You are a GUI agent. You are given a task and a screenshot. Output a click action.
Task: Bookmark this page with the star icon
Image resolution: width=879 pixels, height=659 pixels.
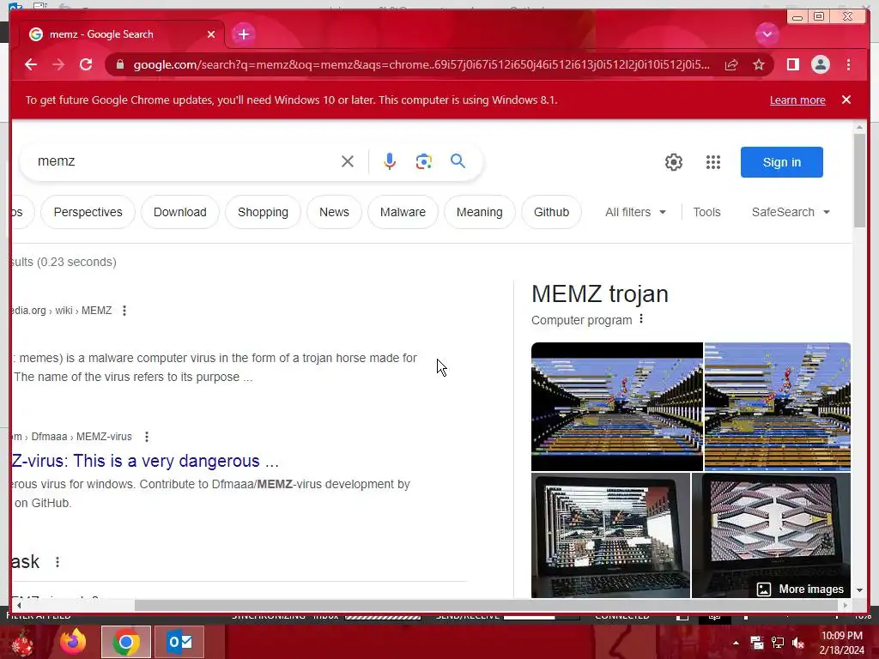pyautogui.click(x=759, y=64)
